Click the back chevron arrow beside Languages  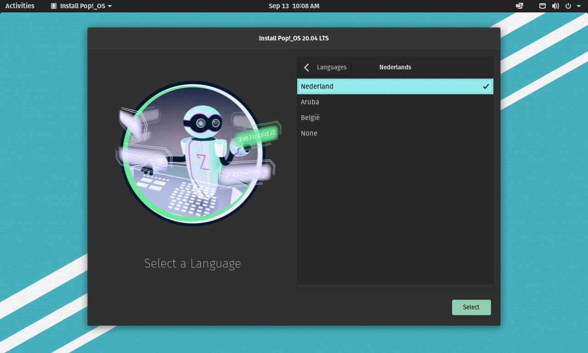click(306, 68)
